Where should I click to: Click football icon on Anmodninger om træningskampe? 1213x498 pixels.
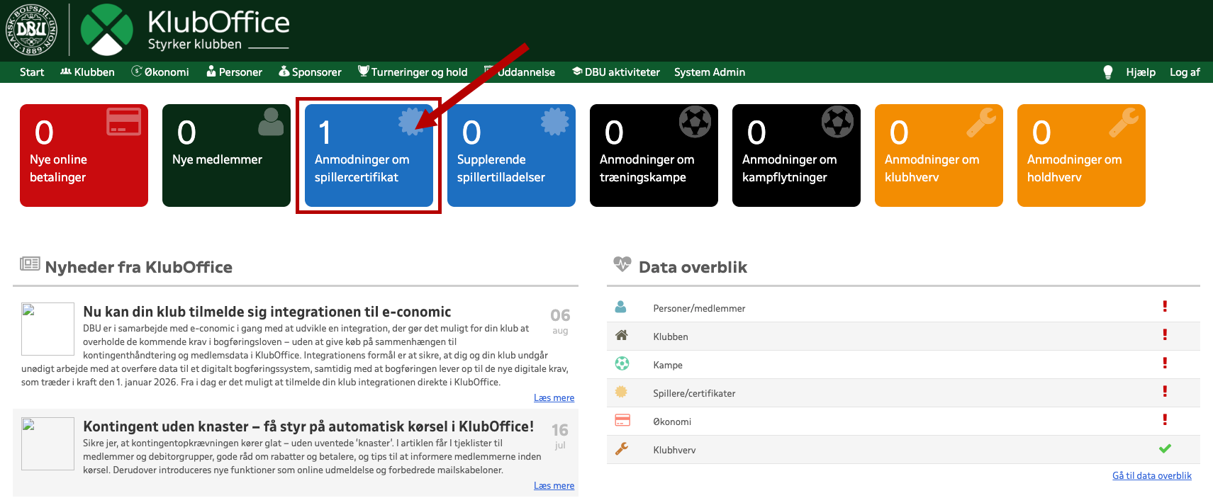695,122
